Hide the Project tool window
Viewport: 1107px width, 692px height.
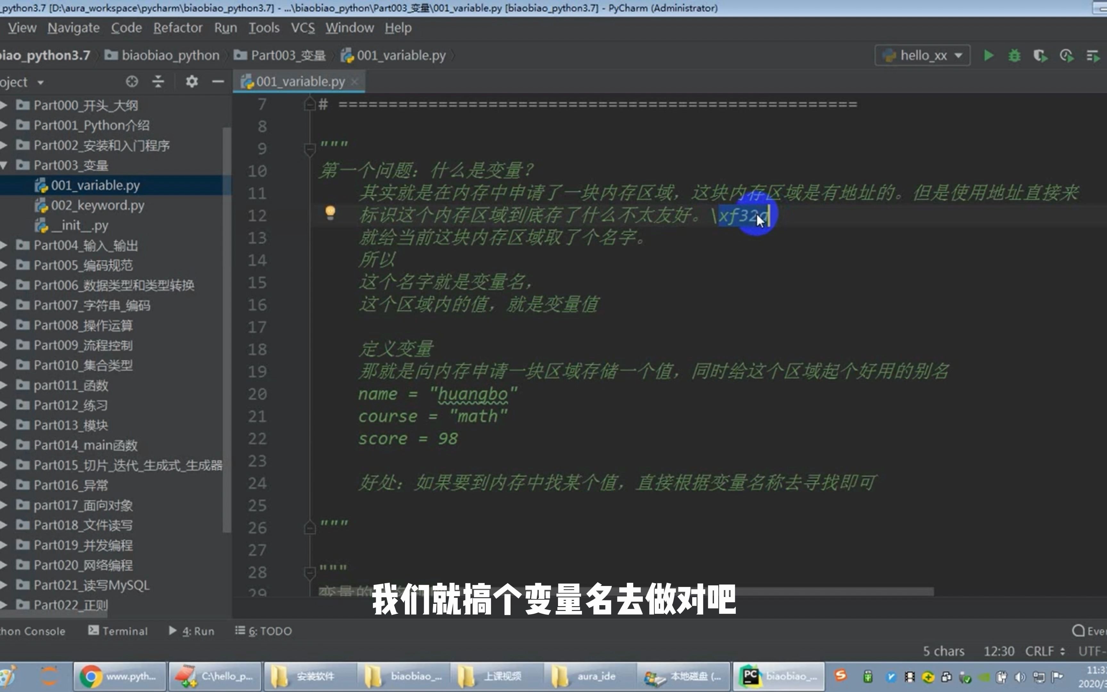coord(218,82)
